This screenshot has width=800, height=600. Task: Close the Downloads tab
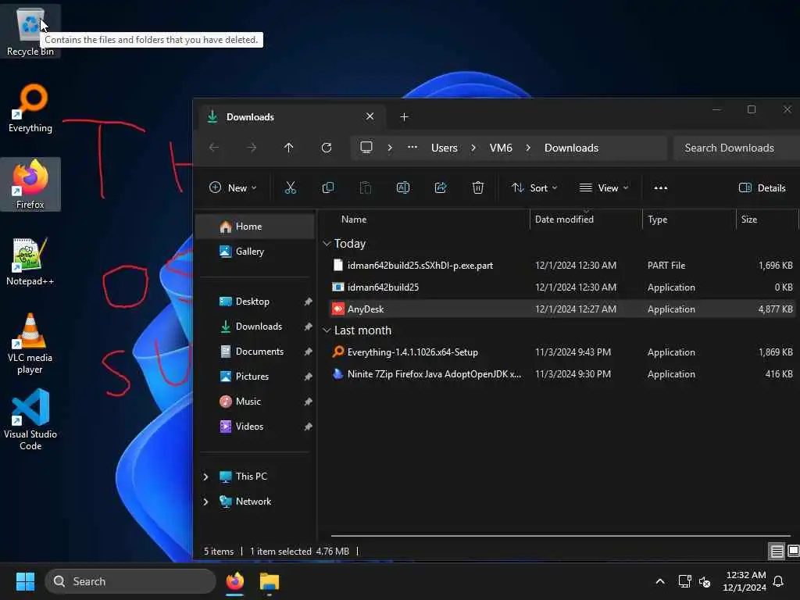[370, 116]
